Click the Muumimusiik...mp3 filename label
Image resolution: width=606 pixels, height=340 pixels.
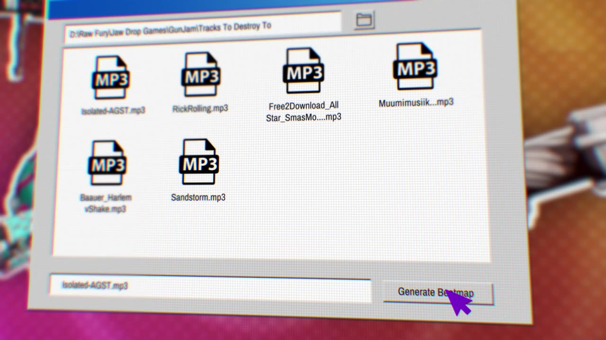coord(416,102)
